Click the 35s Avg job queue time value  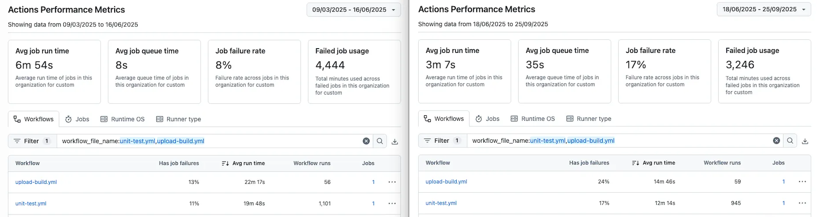click(535, 65)
